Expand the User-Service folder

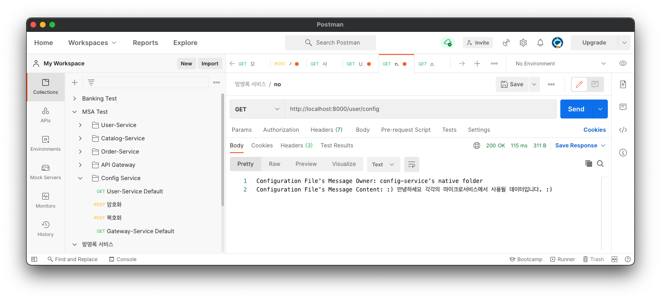pos(80,125)
